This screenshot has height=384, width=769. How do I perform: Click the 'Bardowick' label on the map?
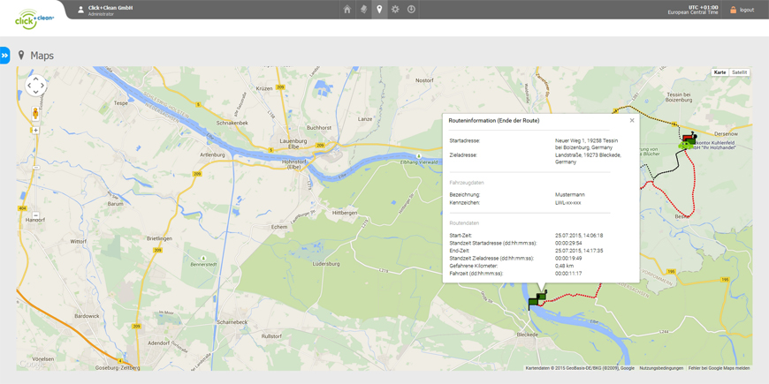click(x=85, y=316)
